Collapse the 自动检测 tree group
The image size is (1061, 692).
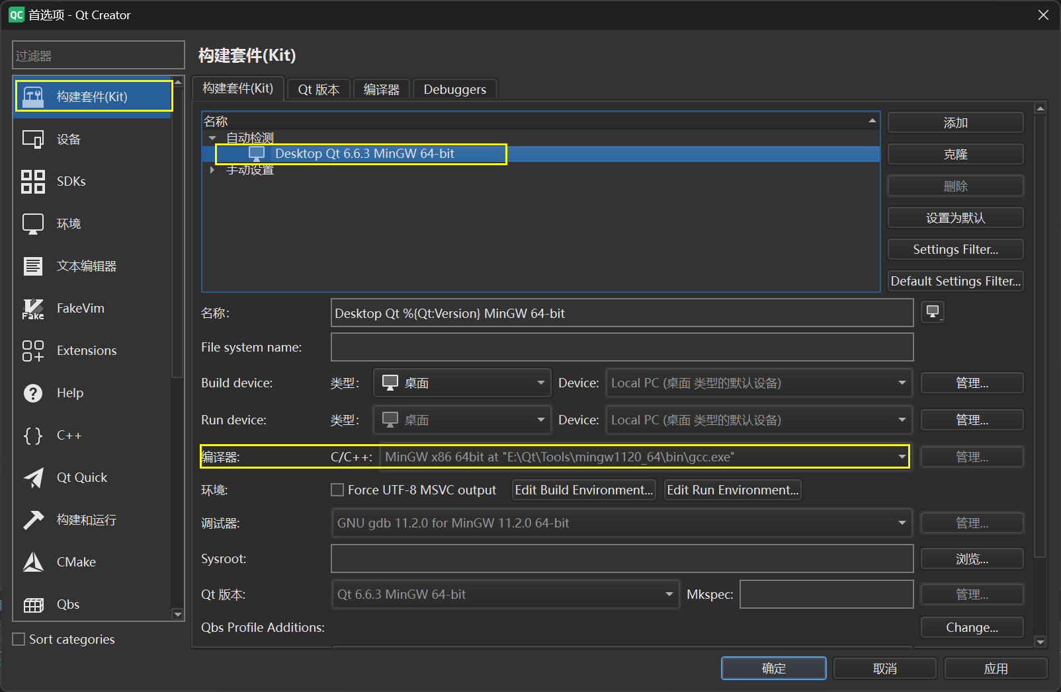212,138
